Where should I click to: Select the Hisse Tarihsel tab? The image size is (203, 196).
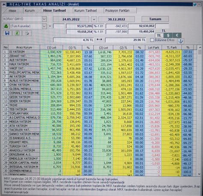(x=54, y=11)
